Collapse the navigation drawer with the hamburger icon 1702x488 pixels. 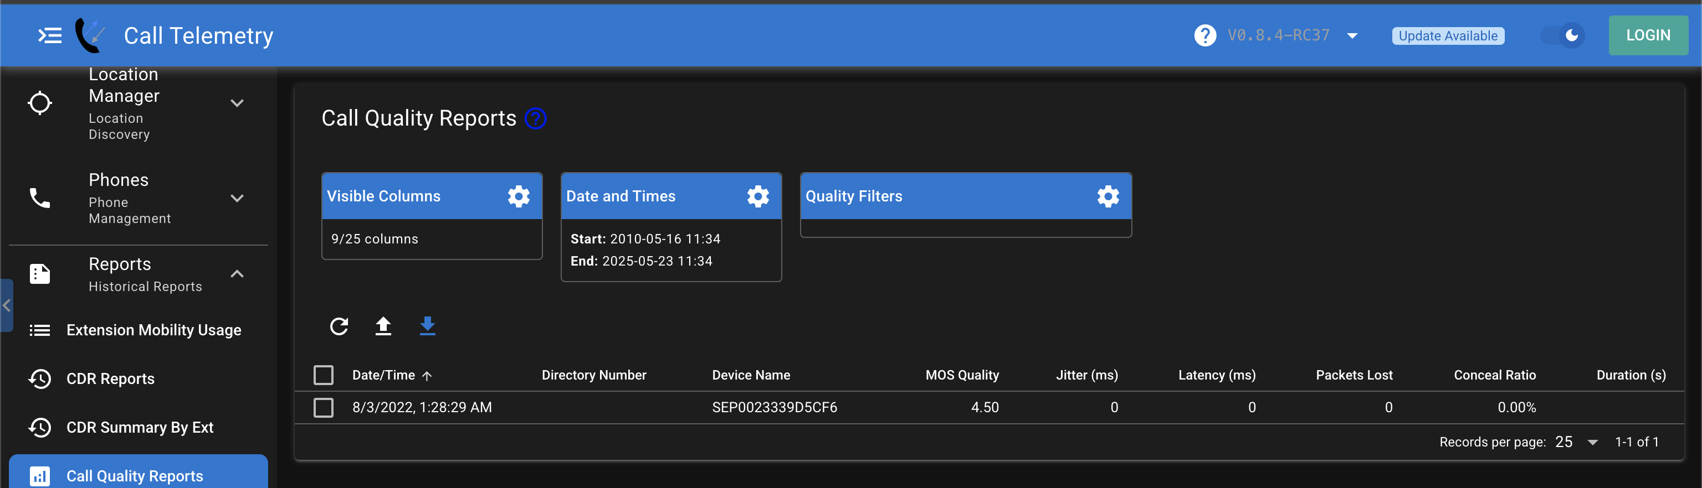pos(49,35)
